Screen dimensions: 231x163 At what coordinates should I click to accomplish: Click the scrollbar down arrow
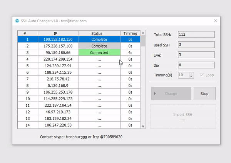143,126
